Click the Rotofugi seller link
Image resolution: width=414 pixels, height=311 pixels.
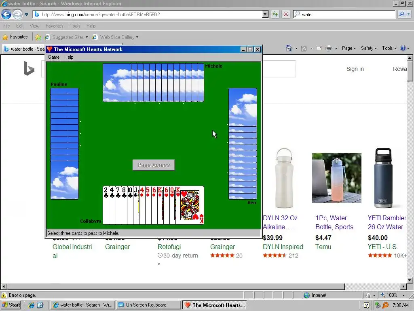(x=169, y=247)
